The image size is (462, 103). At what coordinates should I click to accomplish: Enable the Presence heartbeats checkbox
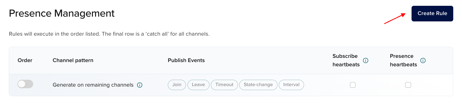(408, 85)
